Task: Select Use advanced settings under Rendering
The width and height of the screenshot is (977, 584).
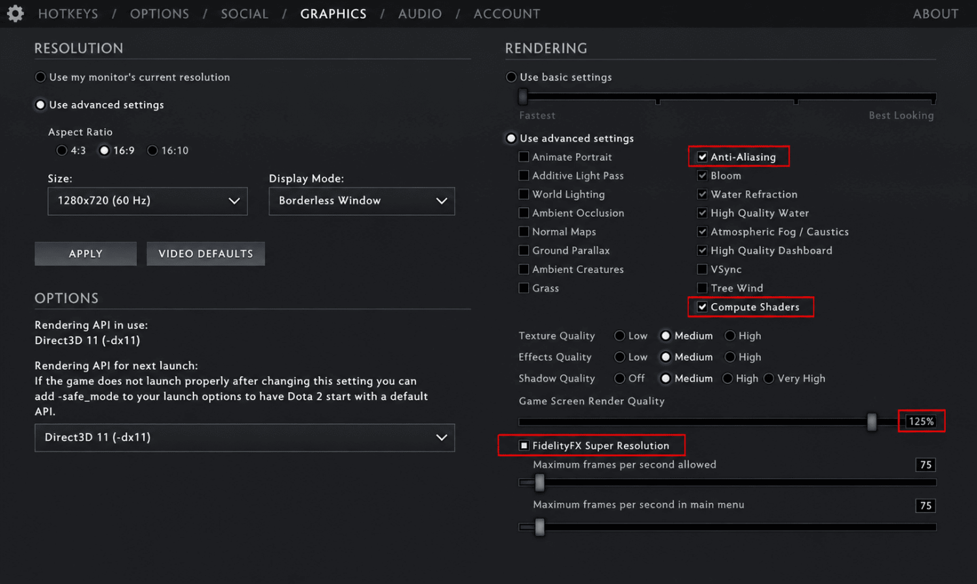Action: 511,138
